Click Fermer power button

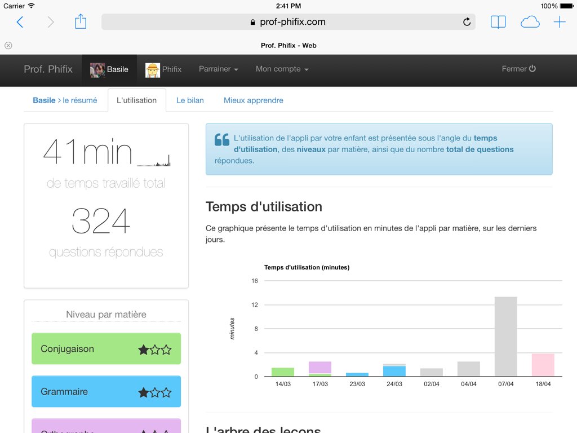518,69
